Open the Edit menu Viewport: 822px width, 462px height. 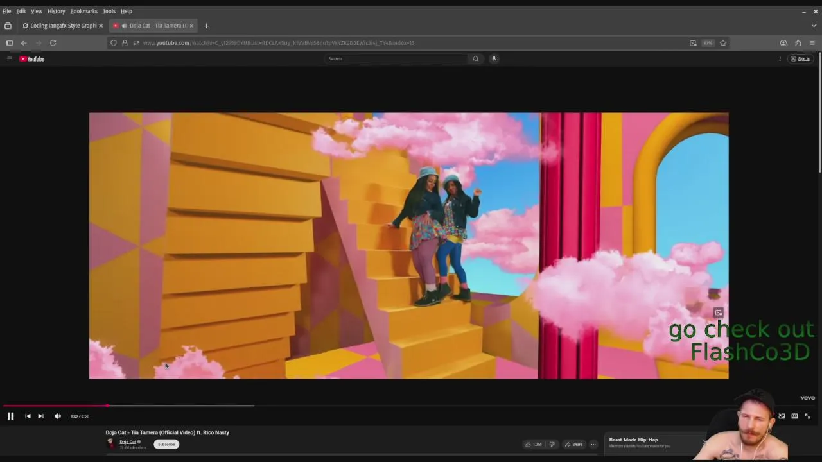(21, 11)
